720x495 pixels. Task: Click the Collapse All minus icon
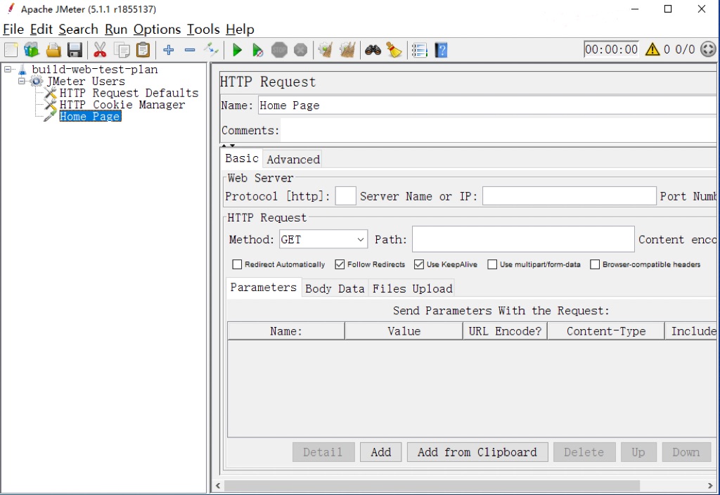tap(190, 50)
